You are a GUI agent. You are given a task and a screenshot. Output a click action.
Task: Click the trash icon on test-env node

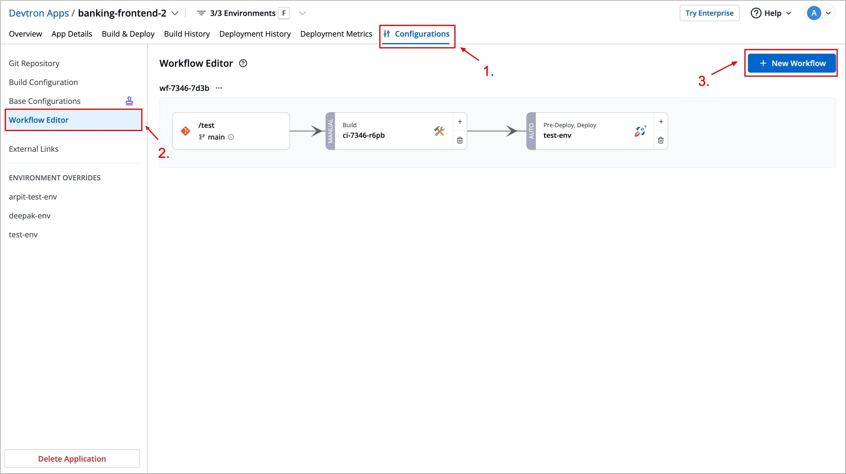[x=661, y=140]
